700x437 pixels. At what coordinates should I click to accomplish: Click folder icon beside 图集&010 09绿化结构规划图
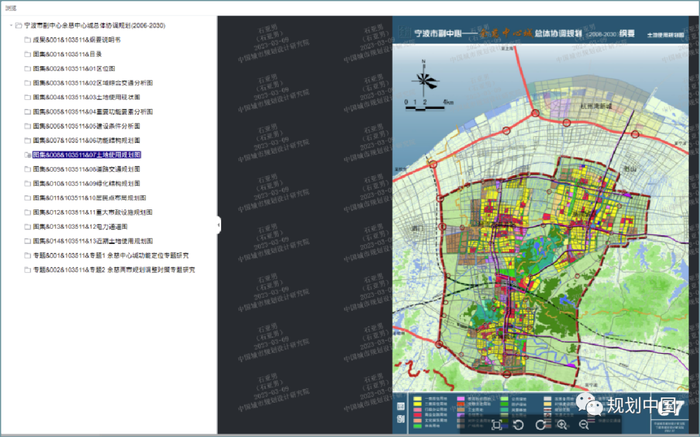(28, 183)
